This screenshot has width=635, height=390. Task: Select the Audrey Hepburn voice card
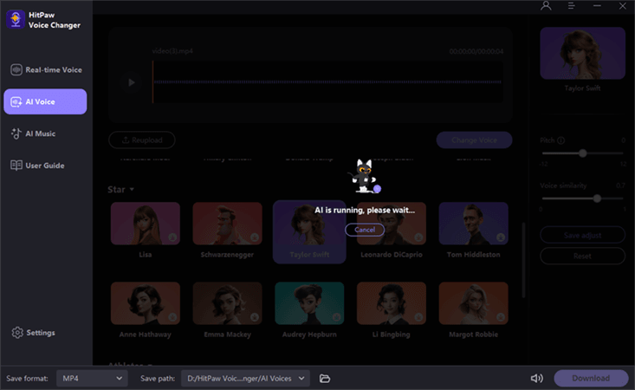(x=309, y=310)
